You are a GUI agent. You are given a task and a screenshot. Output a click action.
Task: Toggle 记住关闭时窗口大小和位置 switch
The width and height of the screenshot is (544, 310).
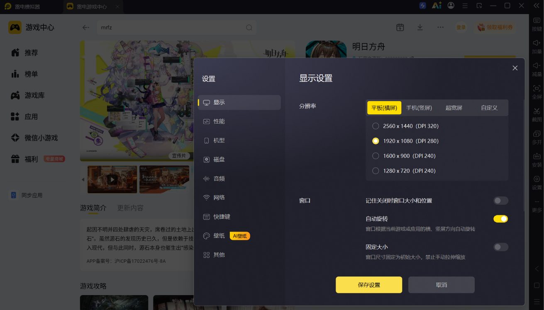pyautogui.click(x=501, y=201)
